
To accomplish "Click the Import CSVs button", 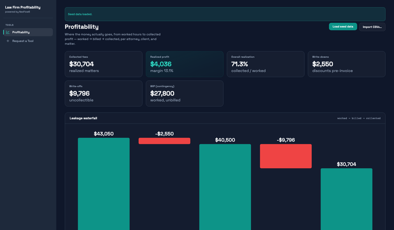I will [x=372, y=27].
